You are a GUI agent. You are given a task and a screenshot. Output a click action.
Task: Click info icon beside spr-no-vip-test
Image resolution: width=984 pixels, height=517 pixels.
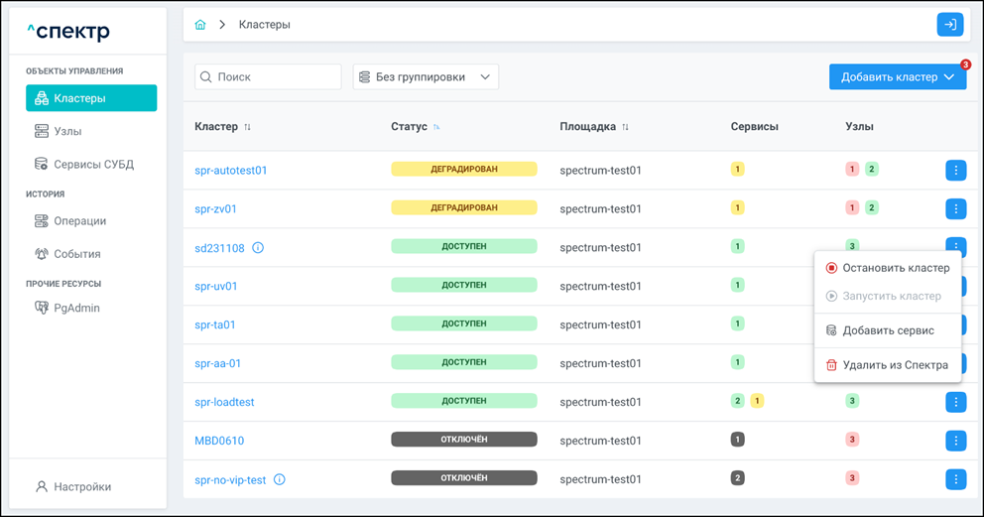280,480
